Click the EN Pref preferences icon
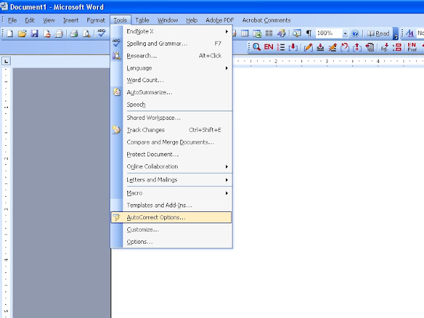Viewport: 424px width, 318px height. 412,47
